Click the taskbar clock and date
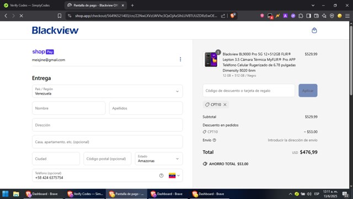Viewport: 353px width, 199px height. [x=330, y=194]
